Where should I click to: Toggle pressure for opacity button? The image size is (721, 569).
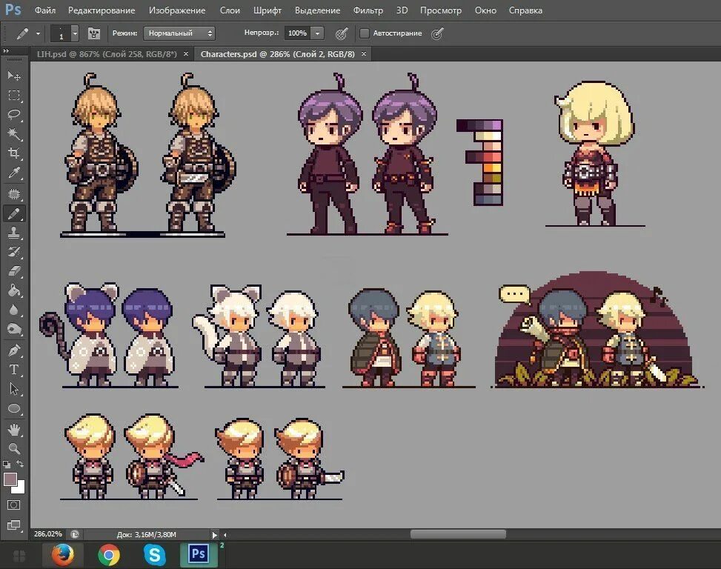[x=341, y=33]
